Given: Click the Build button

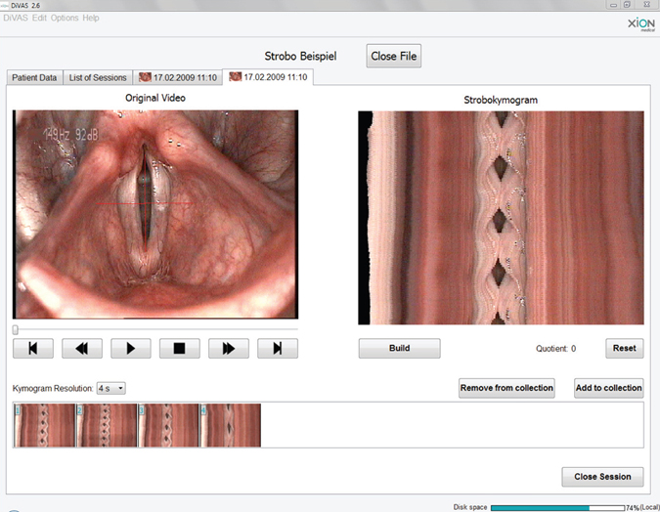Looking at the screenshot, I should [399, 348].
